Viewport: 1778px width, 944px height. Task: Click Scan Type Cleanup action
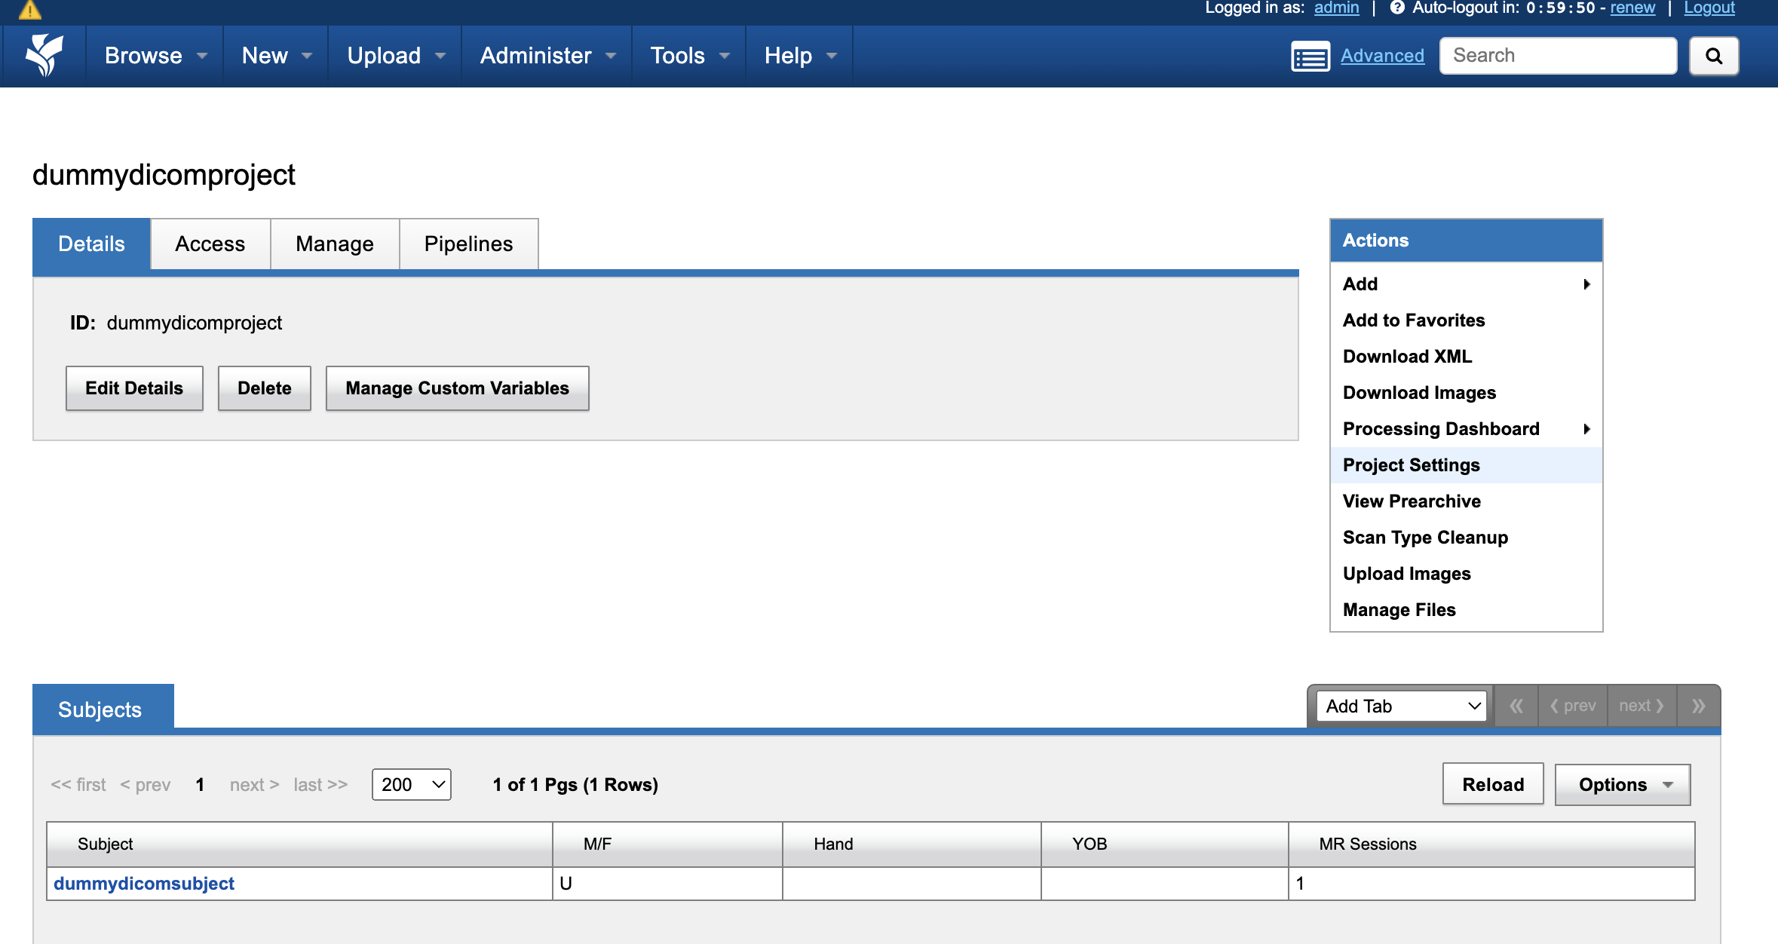(x=1466, y=538)
